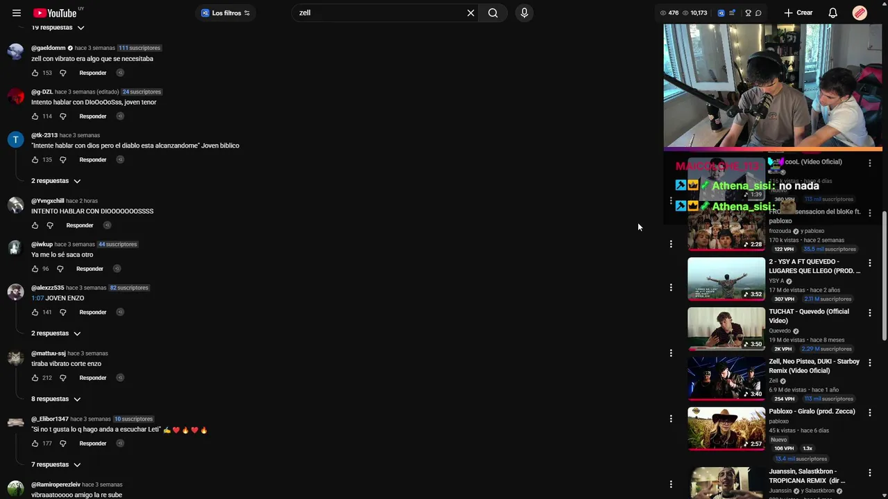Expand 2 respuestas under @alexzz535 comment
Image resolution: width=888 pixels, height=499 pixels.
coord(56,333)
